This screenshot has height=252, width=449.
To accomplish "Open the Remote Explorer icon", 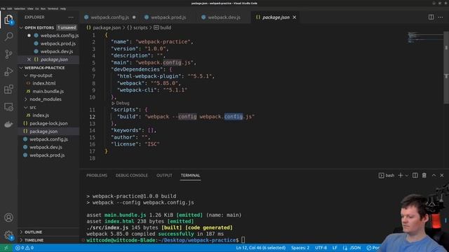I will pyautogui.click(x=8, y=107).
